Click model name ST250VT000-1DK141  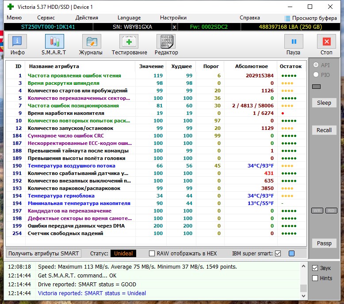[48, 27]
